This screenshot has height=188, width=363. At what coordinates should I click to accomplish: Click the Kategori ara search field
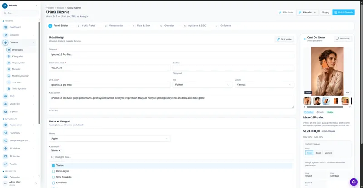tap(172, 157)
